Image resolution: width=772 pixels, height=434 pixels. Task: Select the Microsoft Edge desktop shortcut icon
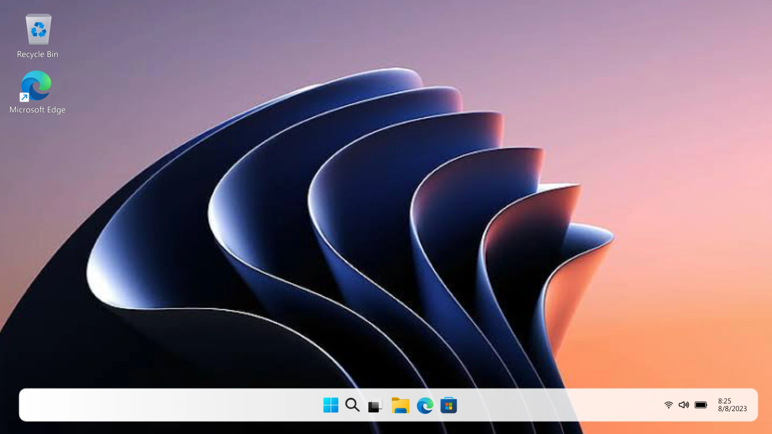[x=37, y=85]
